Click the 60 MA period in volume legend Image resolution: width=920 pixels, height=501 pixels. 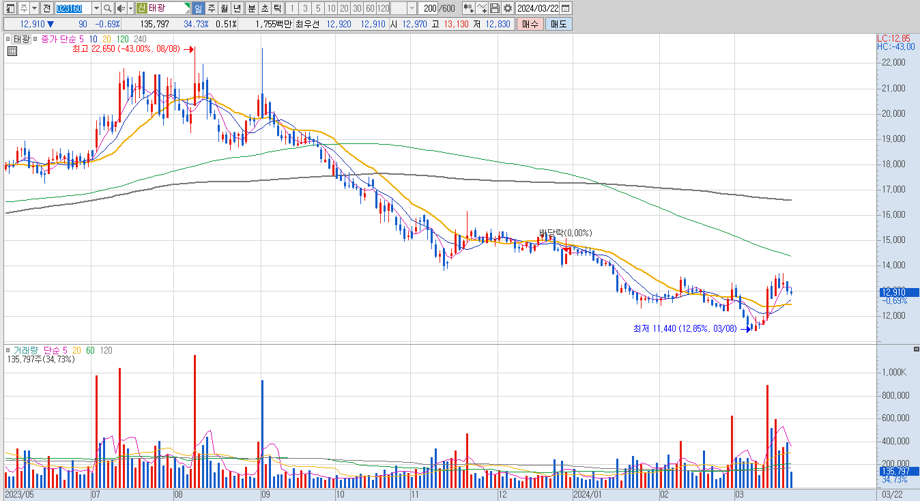[x=90, y=350]
